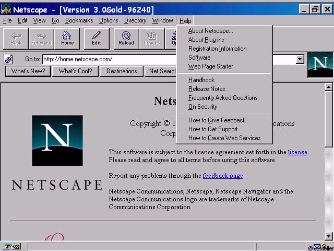Open the Window menu
This screenshot has height=251, width=334.
click(162, 20)
